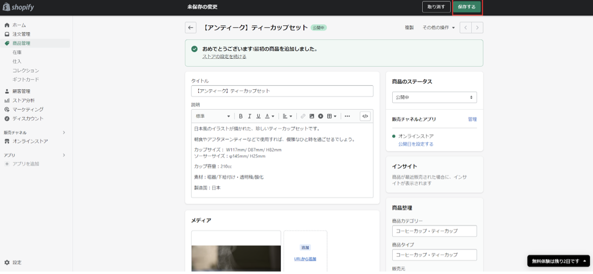Click the ストアの設定を続ける link
This screenshot has width=593, height=274.
click(x=224, y=57)
